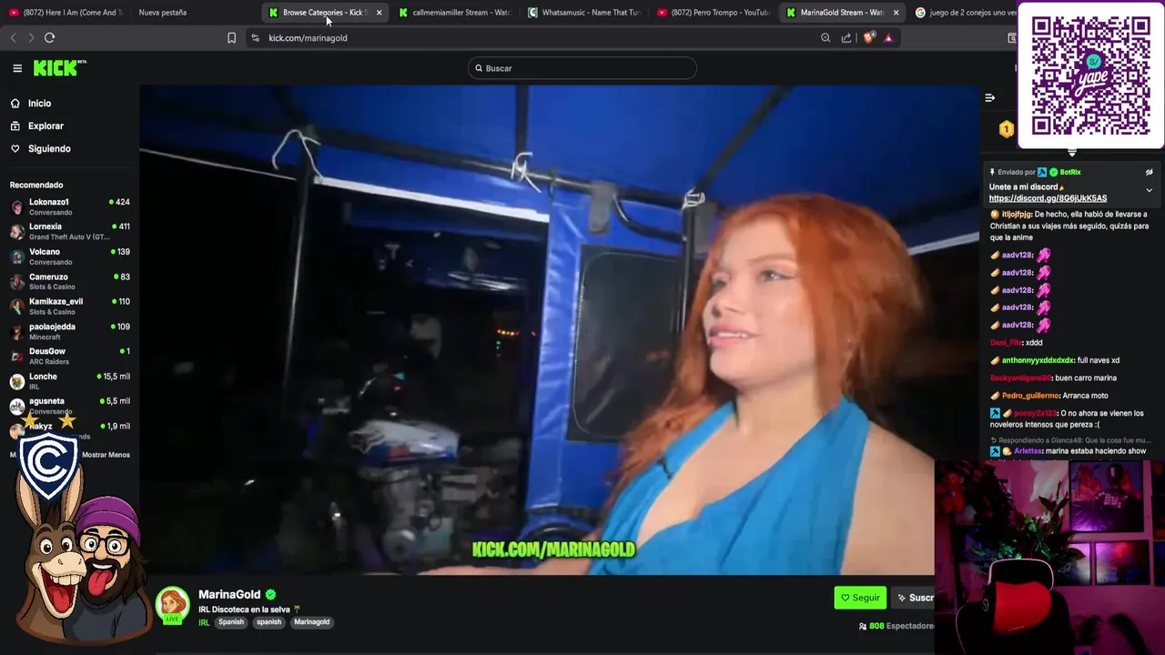Click the Kick logo

pyautogui.click(x=59, y=68)
